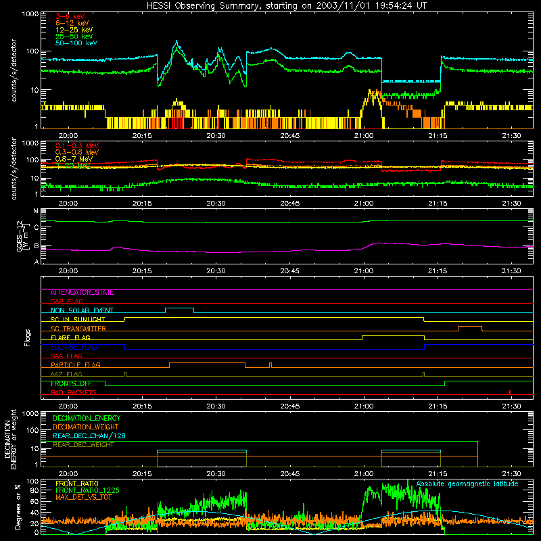Click the A class tick on the GOES axis
541x541 pixels.
click(x=37, y=262)
